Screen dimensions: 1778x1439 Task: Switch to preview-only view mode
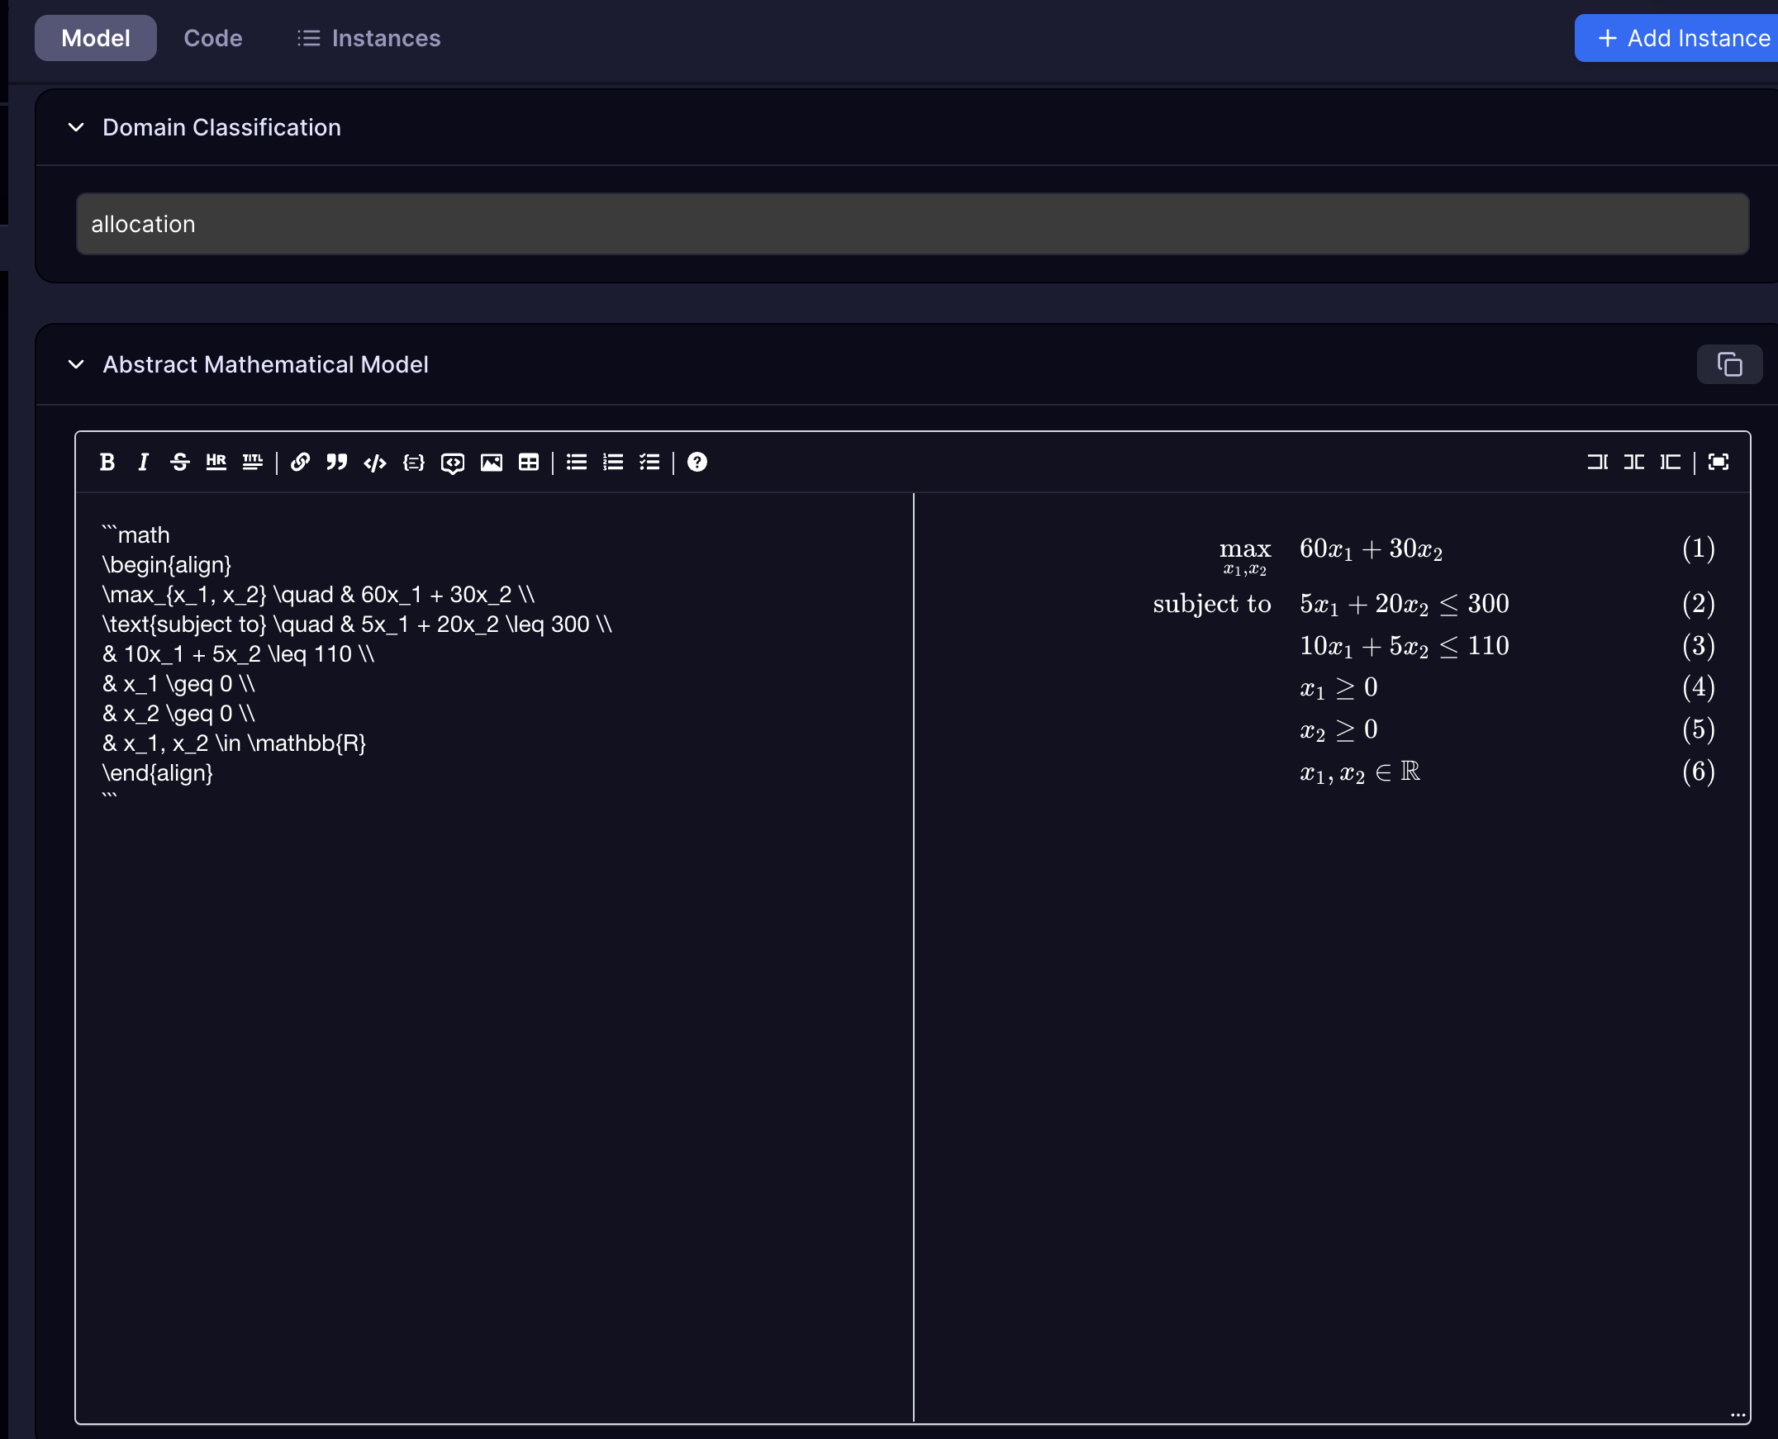(1671, 462)
